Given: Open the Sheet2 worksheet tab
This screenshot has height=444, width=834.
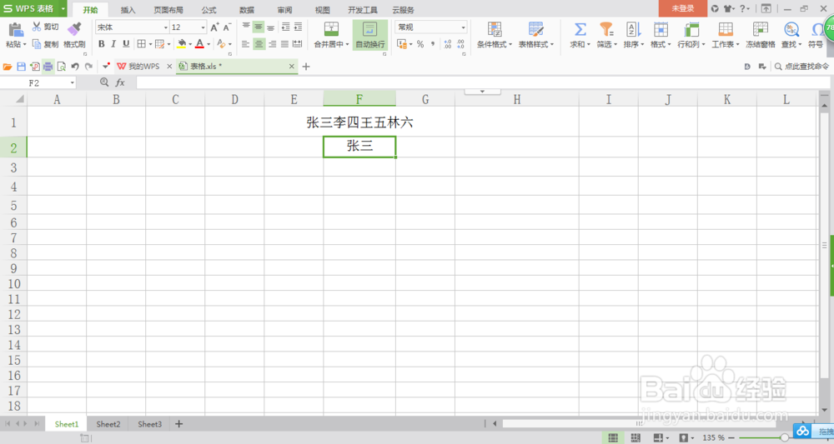Looking at the screenshot, I should [x=108, y=424].
